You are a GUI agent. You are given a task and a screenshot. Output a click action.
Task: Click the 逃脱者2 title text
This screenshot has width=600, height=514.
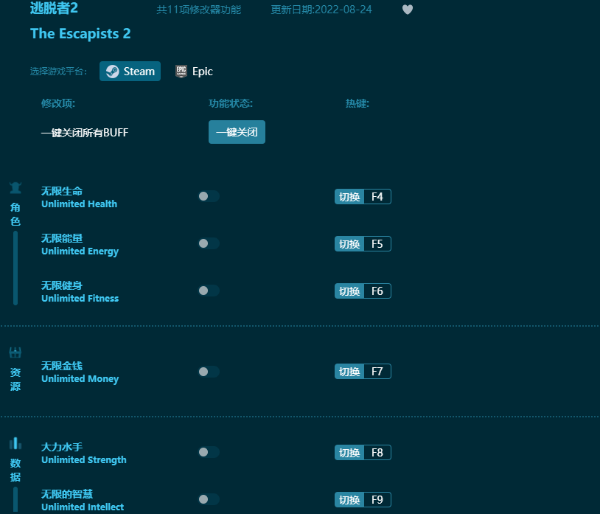(54, 8)
